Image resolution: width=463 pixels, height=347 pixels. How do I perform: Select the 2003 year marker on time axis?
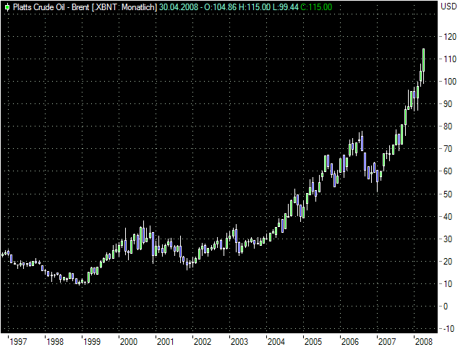coord(239,340)
